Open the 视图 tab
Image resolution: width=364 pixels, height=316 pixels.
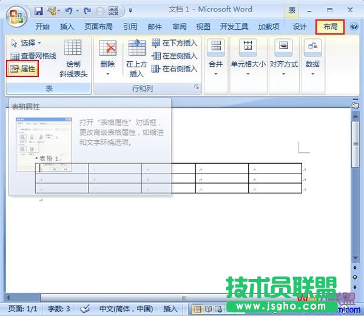click(x=203, y=27)
